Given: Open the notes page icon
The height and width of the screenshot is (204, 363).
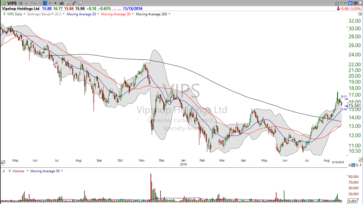Looking at the screenshot, I should point(80,3).
